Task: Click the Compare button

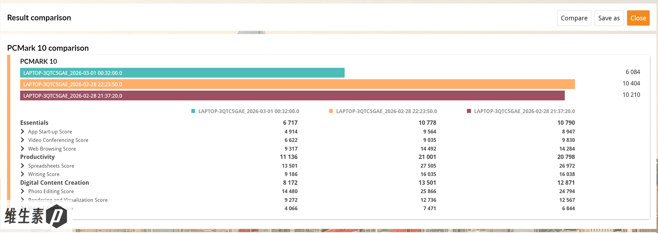Action: [574, 18]
